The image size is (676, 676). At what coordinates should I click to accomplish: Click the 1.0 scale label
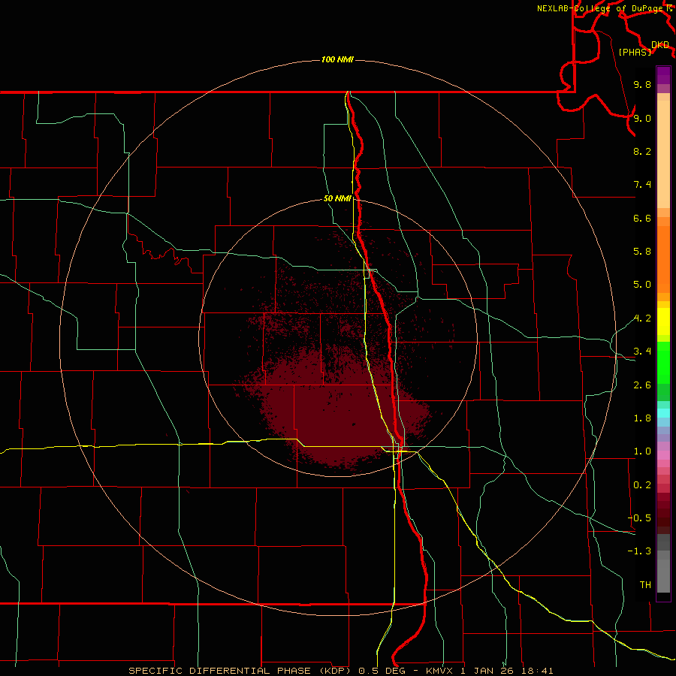click(x=642, y=451)
